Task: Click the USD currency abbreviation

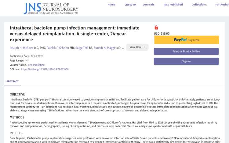Action: (157, 33)
